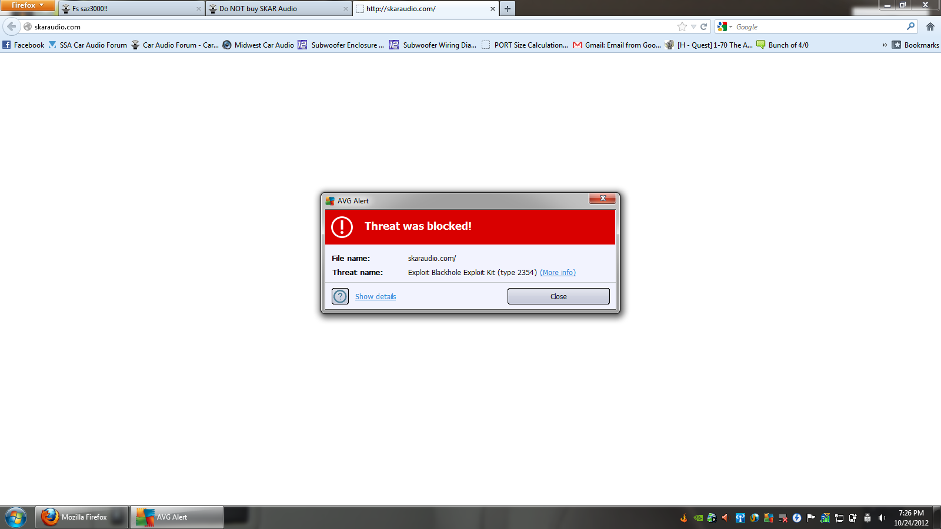Open the network connection tray icon
This screenshot has width=941, height=529.
(x=839, y=518)
